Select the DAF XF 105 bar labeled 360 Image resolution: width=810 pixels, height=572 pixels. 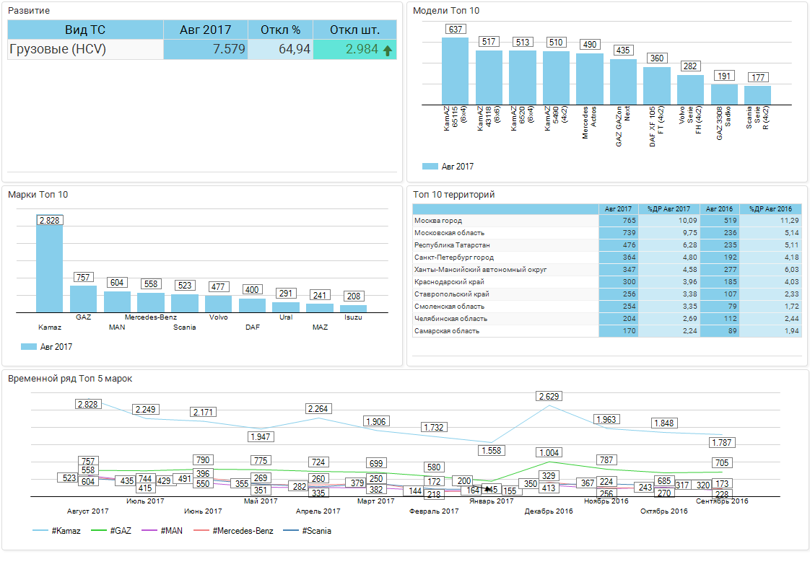[x=656, y=86]
